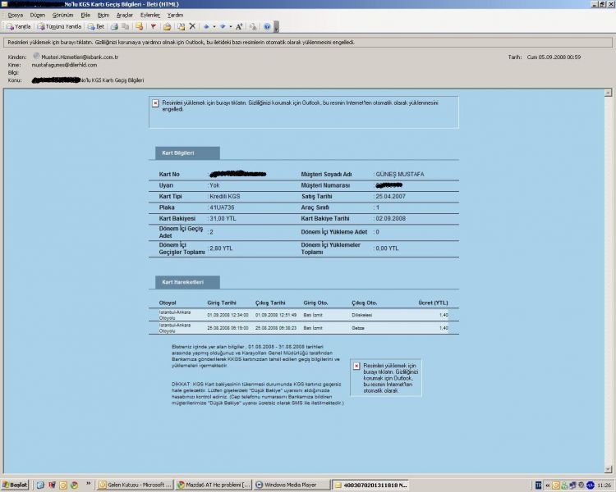
Task: Click the Dilovası exit cell in the table
Action: coord(362,315)
